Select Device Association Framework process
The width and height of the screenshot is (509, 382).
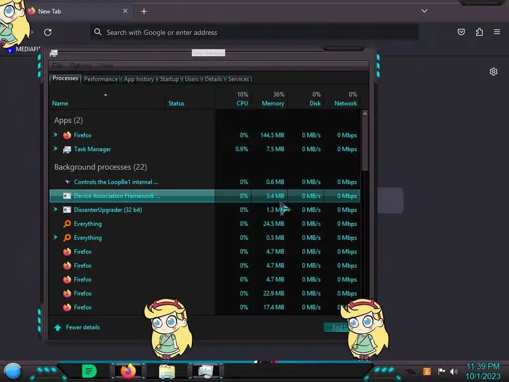(204, 196)
